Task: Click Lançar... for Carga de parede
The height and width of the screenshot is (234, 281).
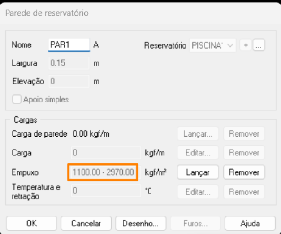Action: point(198,134)
